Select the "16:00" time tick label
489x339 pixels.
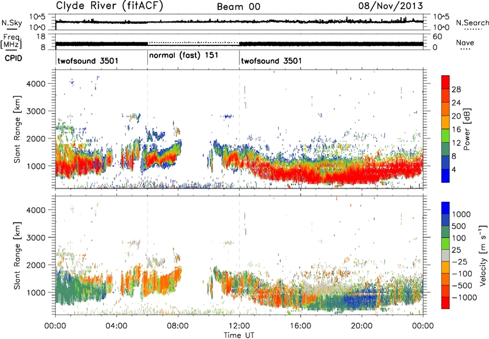tap(300, 326)
